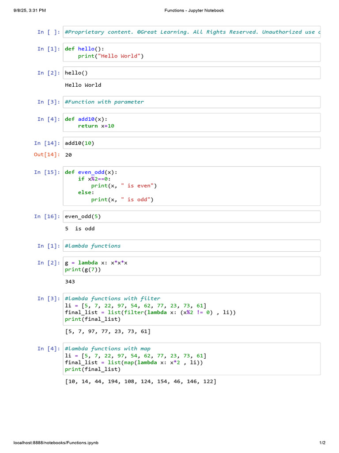Click the In [15] prompt label
The width and height of the screenshot is (339, 453).
[x=47, y=172]
